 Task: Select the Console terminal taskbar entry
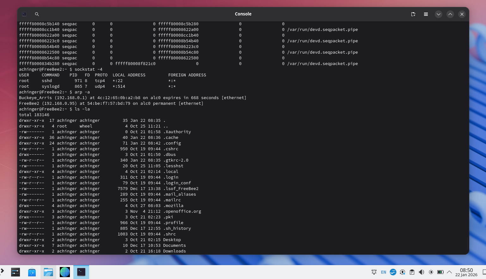(81, 272)
